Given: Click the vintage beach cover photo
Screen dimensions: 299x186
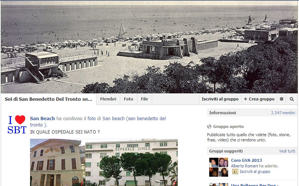Looking at the screenshot, I should click(x=149, y=47).
